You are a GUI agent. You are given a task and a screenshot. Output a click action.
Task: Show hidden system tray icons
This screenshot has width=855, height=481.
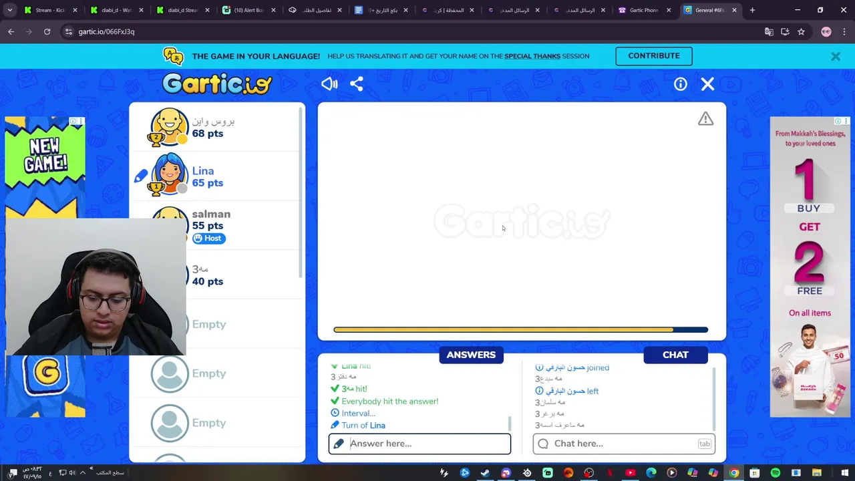click(x=82, y=473)
